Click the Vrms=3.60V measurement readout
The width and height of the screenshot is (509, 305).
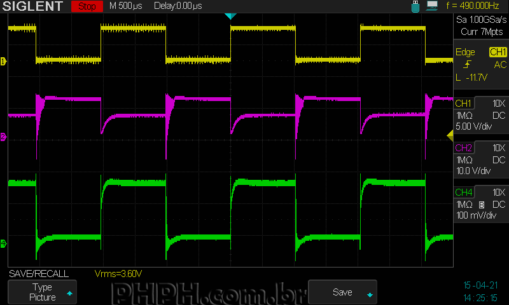(118, 274)
